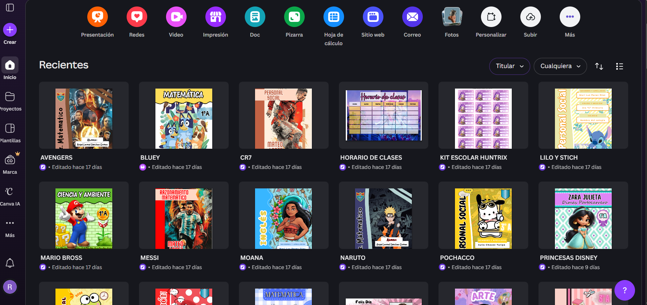Select the Impresión print icon

216,17
